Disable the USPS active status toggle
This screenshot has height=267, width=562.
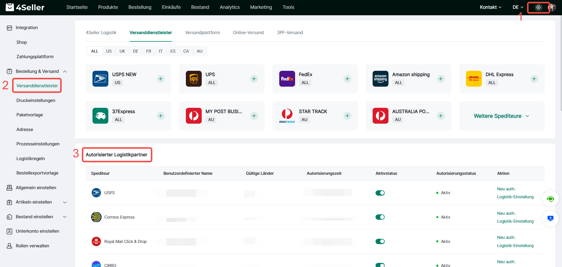click(x=380, y=193)
